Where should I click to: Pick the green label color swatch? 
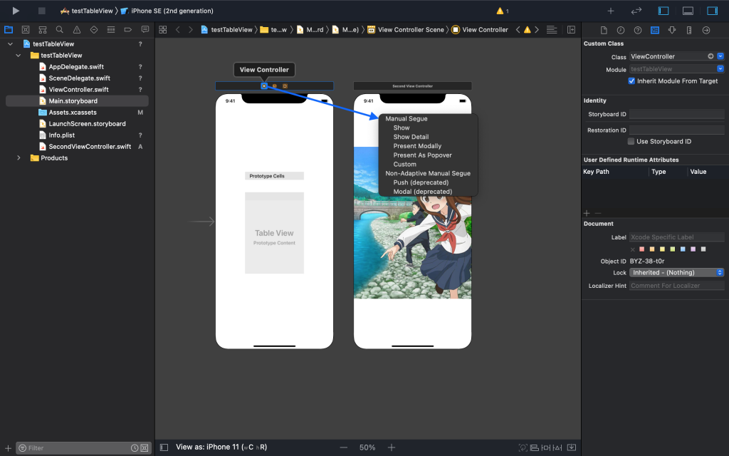672,249
